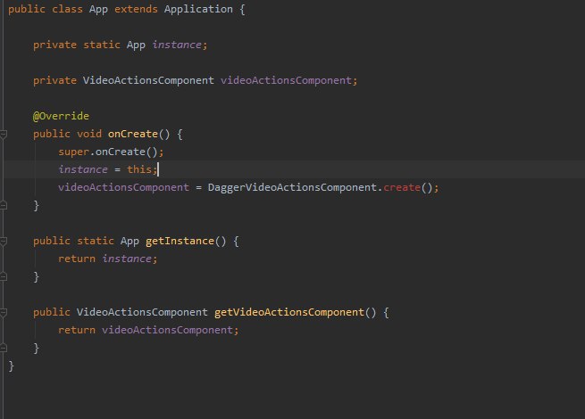585x419 pixels.
Task: Click "instance" in the "return instance" line
Action: click(127, 259)
